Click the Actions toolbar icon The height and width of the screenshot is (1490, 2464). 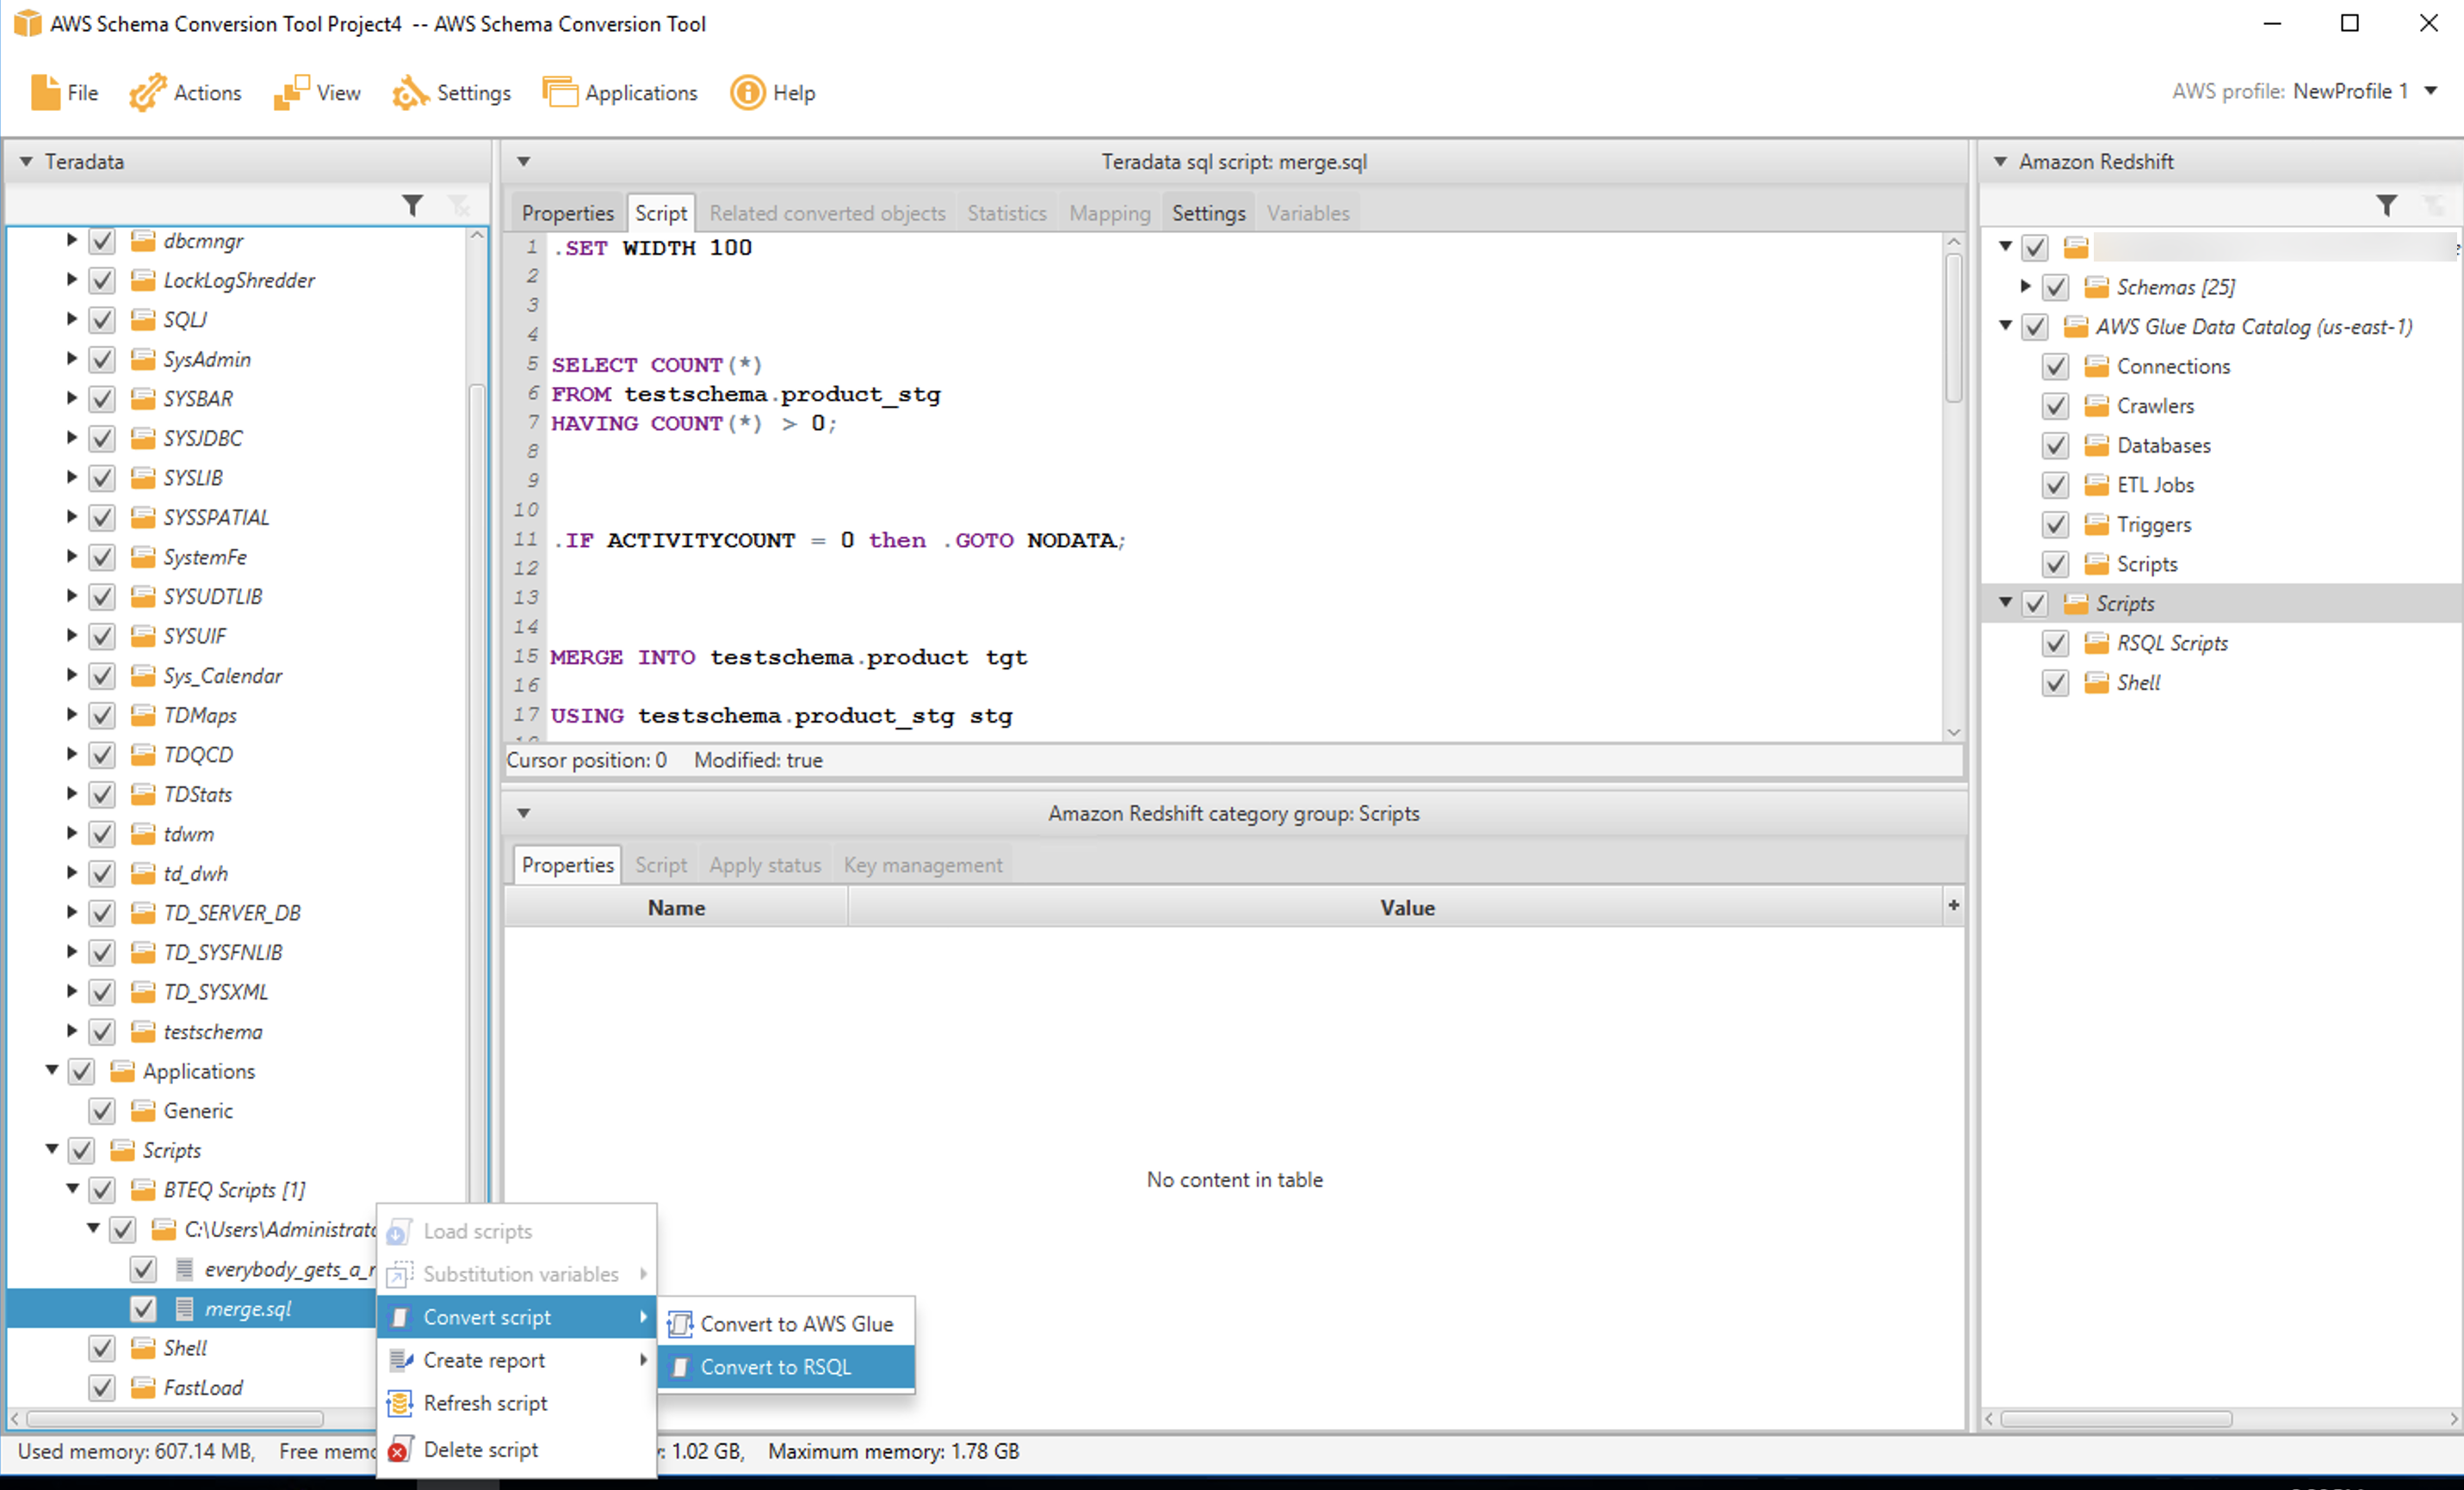[x=147, y=93]
